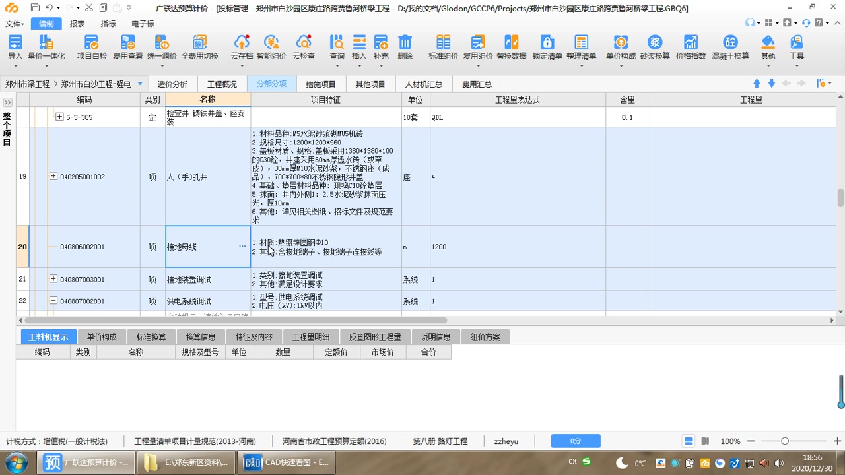Open the 工程概况 tab
Viewport: 845px width, 475px height.
pyautogui.click(x=222, y=84)
